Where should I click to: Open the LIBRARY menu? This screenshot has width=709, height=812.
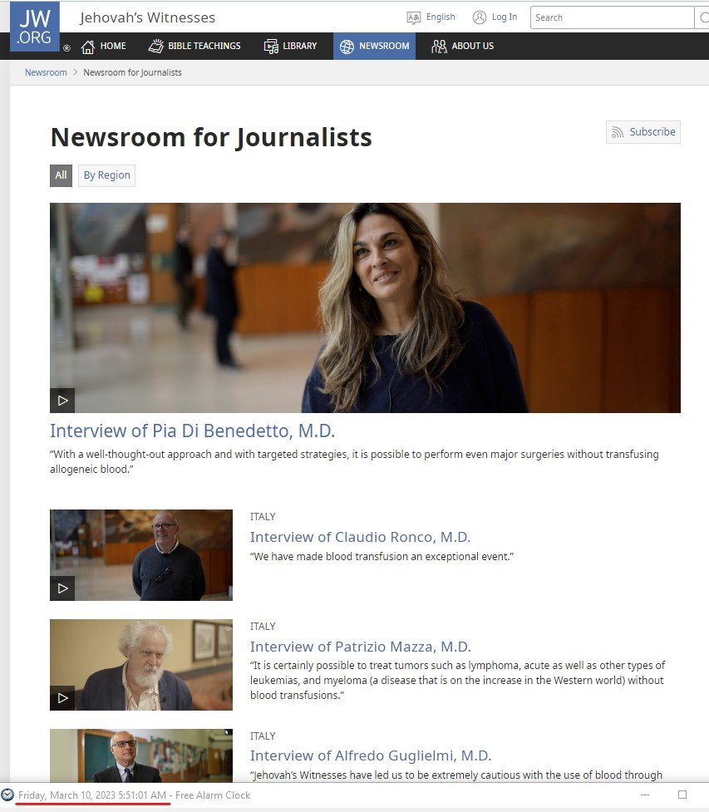[x=290, y=46]
